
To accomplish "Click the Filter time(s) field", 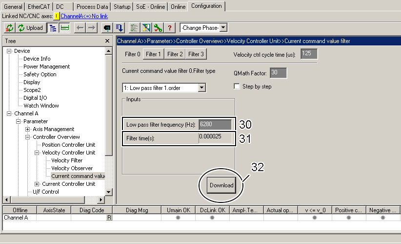I will (215, 138).
